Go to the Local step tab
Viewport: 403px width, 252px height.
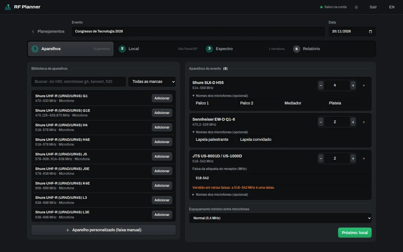(x=158, y=49)
